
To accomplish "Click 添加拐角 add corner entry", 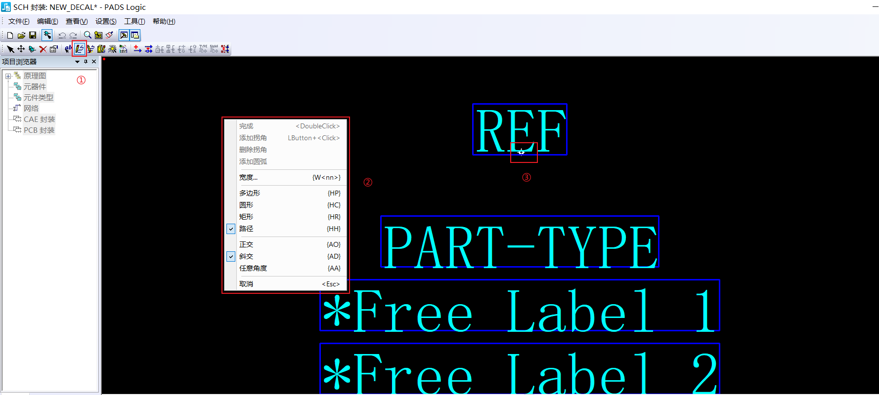I will (286, 138).
